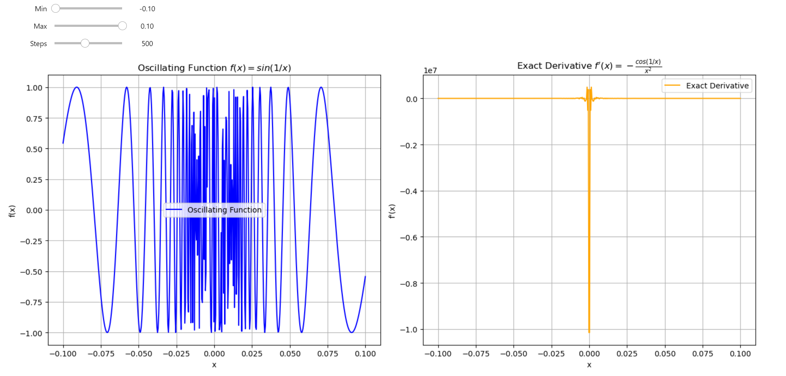Click the Oscillating Function legend box
The image size is (786, 376).
[214, 210]
